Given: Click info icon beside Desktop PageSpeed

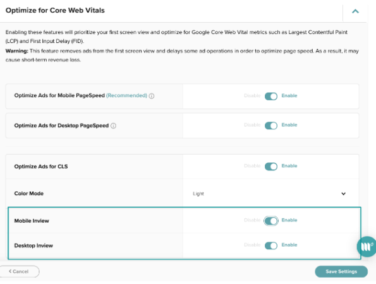Looking at the screenshot, I should [x=113, y=126].
